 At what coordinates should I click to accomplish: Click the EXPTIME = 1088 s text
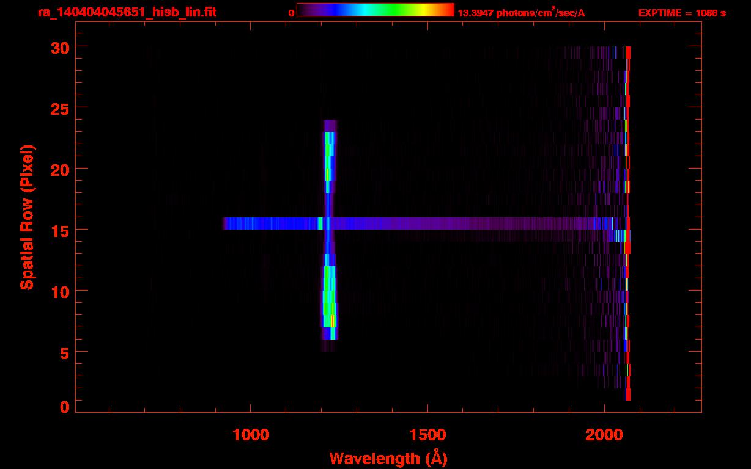click(x=682, y=13)
